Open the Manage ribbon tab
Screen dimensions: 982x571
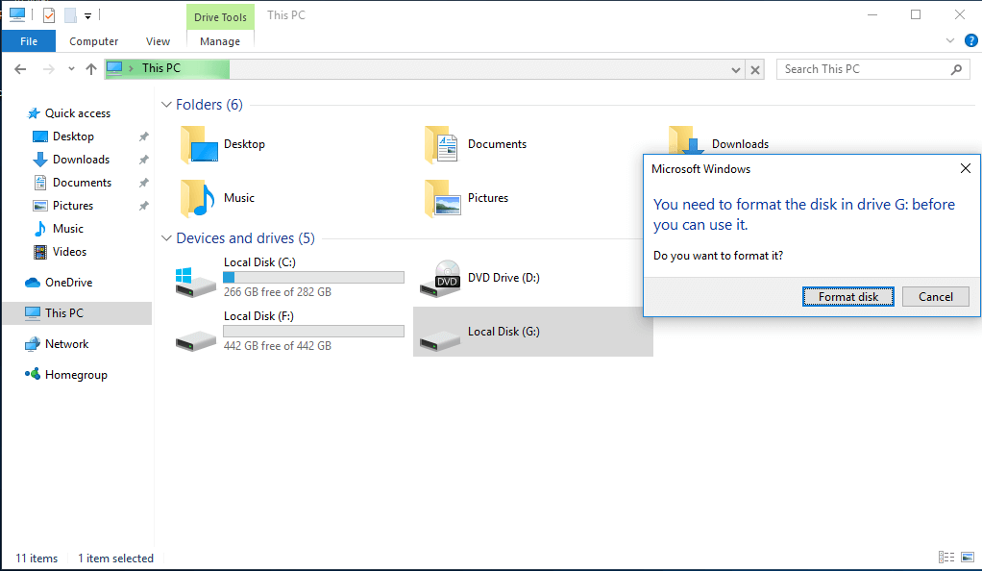[220, 41]
